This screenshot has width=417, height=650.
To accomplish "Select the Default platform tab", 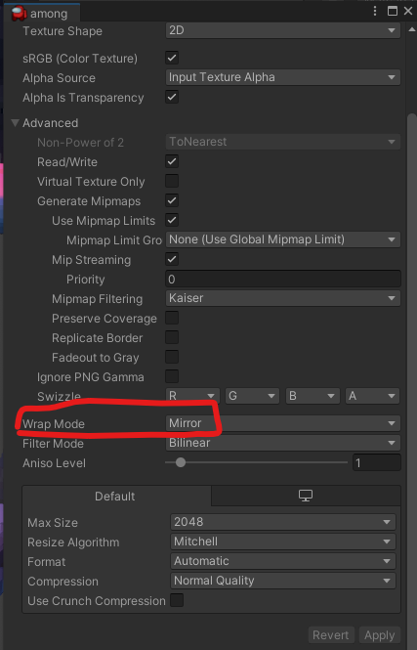I will (116, 496).
